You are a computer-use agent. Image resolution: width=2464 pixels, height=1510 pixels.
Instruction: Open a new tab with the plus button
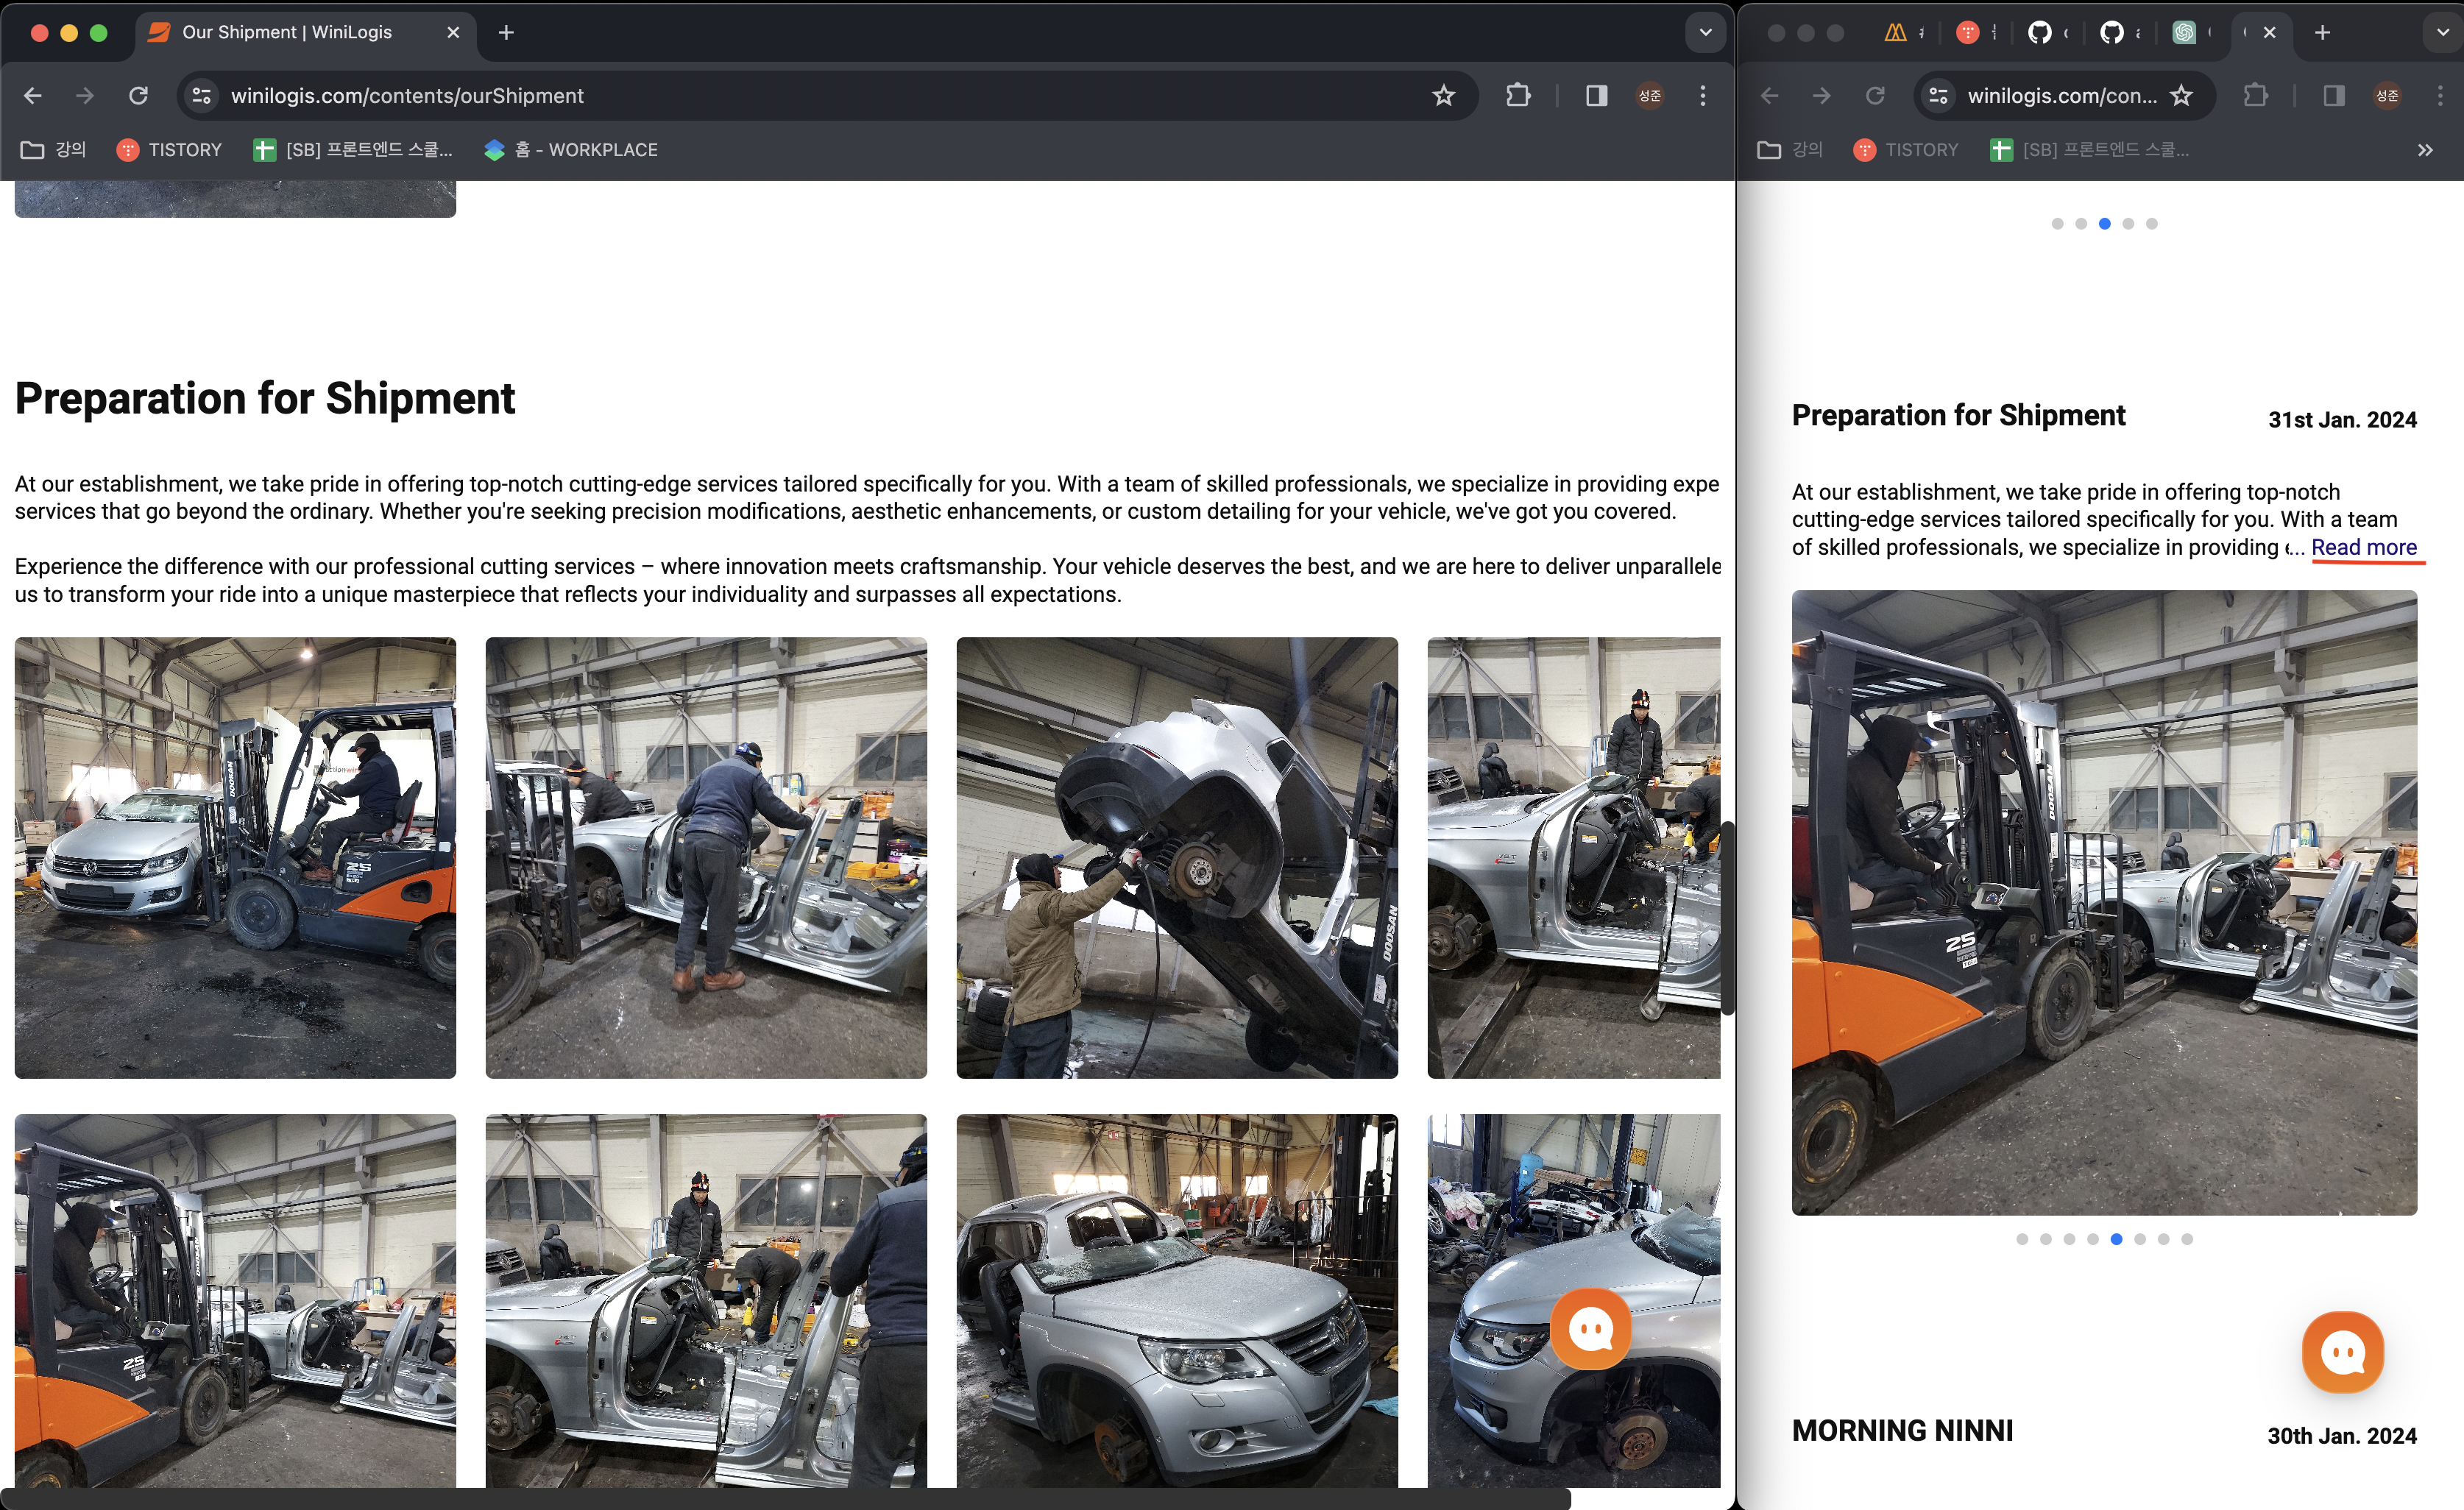point(506,33)
